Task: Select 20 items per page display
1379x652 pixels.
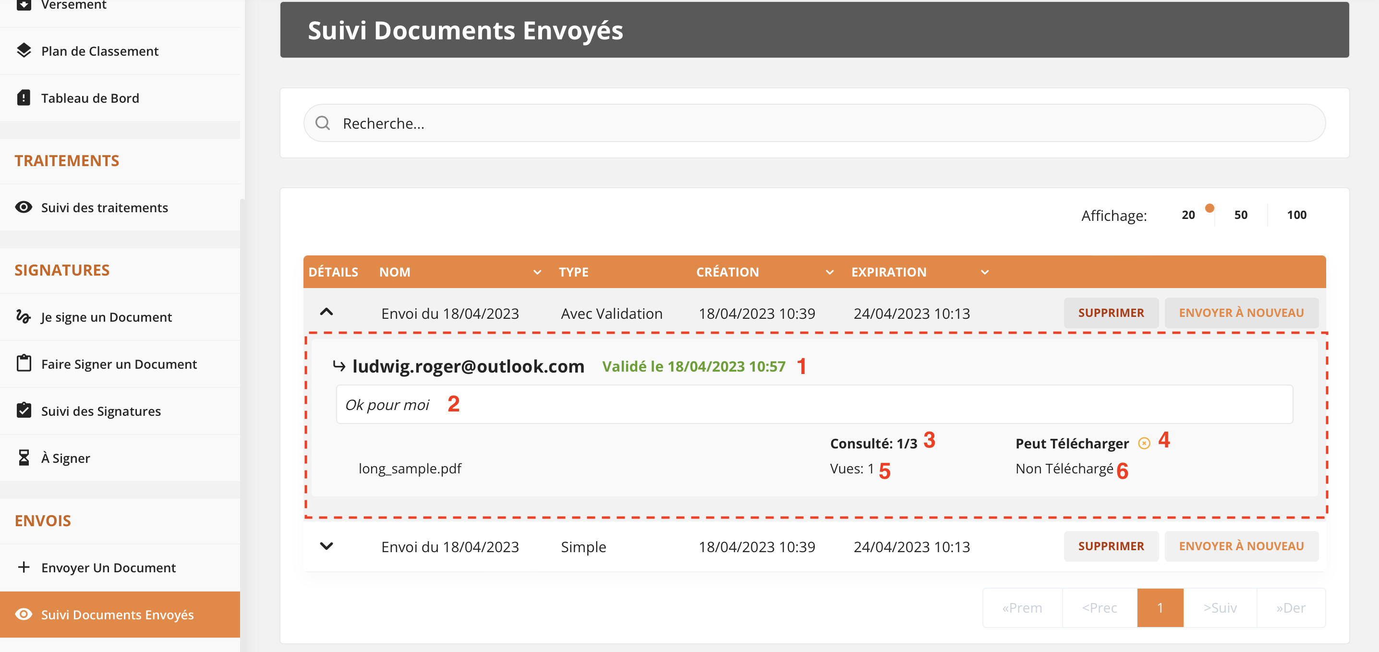Action: pos(1188,215)
